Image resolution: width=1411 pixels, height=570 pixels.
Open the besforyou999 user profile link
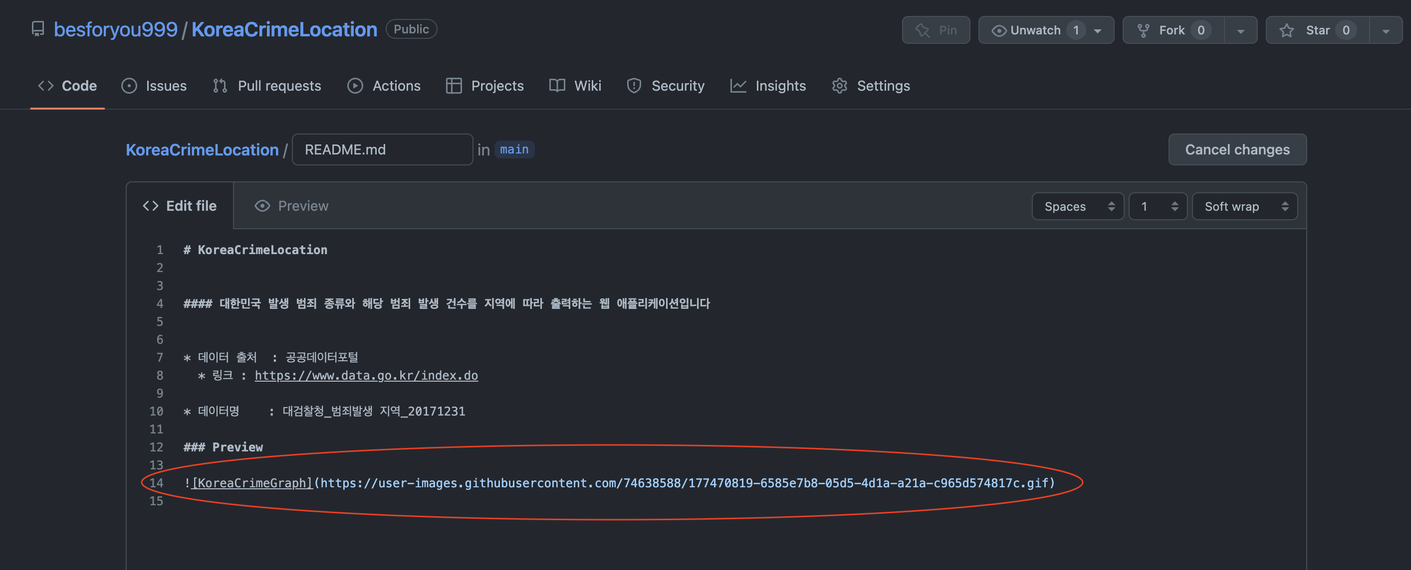pyautogui.click(x=116, y=29)
